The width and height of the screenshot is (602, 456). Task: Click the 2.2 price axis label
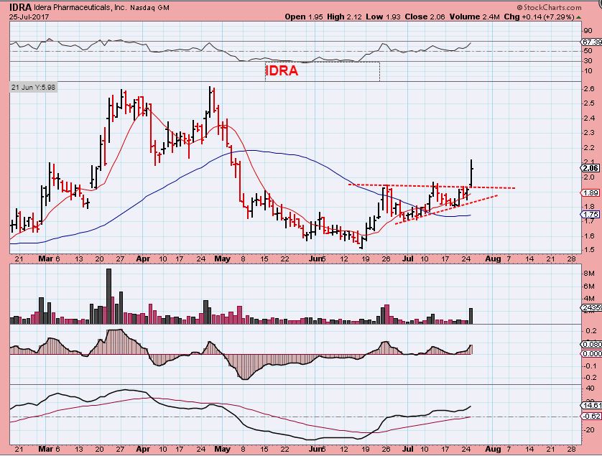tap(588, 148)
